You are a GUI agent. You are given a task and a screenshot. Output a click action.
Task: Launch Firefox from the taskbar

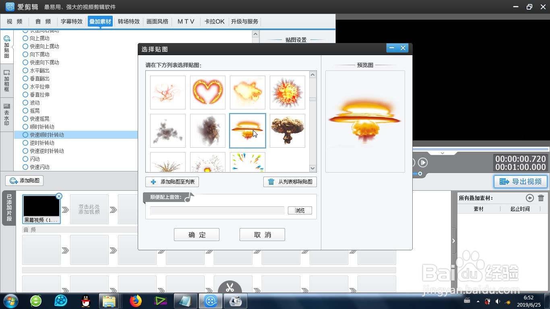coord(136,301)
